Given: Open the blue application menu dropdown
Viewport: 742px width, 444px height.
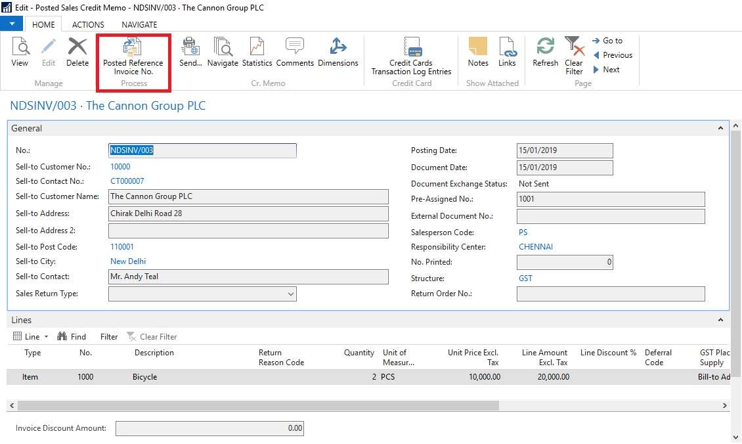Looking at the screenshot, I should 12,23.
